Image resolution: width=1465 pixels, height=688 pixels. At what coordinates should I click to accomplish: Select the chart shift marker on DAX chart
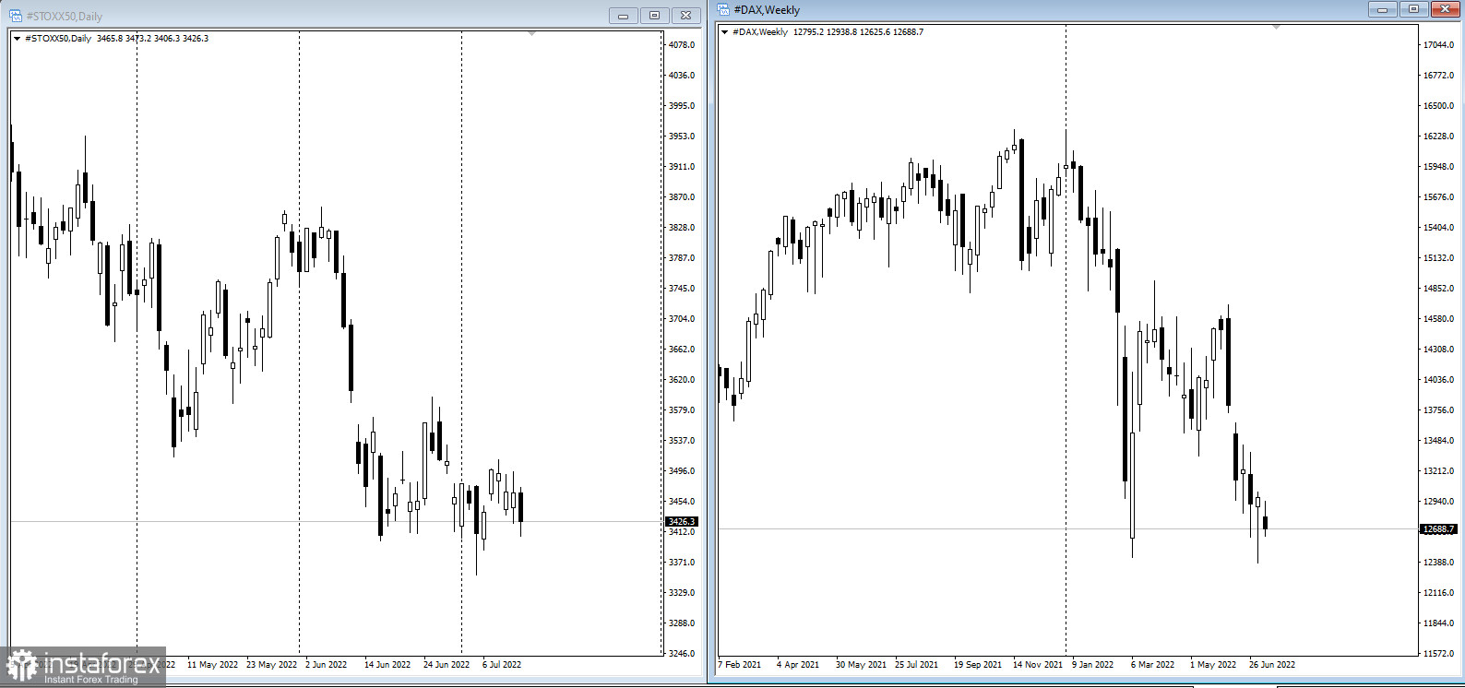[1276, 27]
